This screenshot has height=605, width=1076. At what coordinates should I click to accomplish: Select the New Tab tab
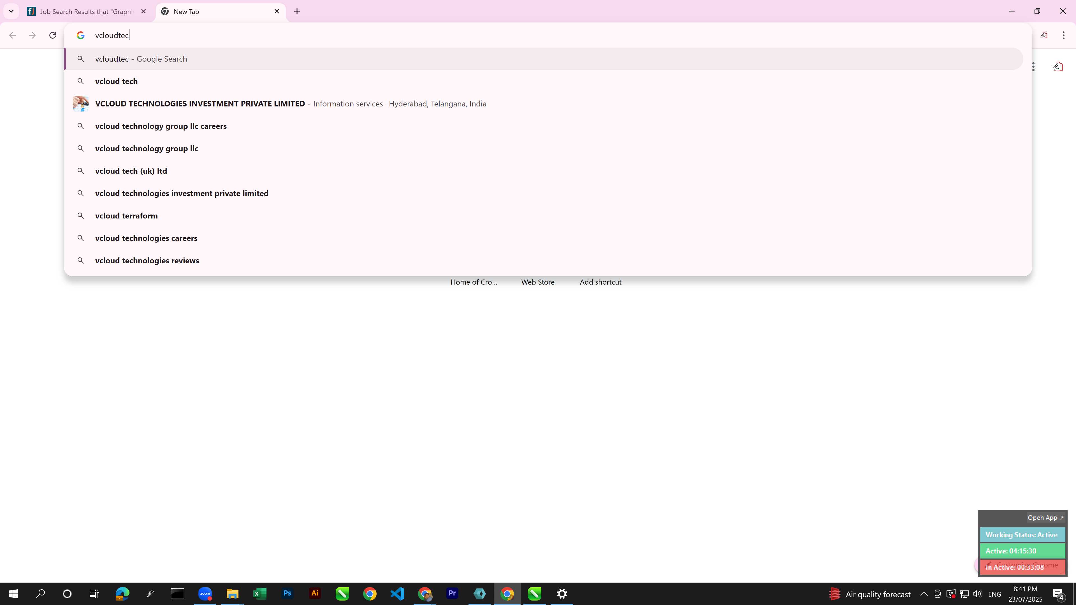(220, 12)
